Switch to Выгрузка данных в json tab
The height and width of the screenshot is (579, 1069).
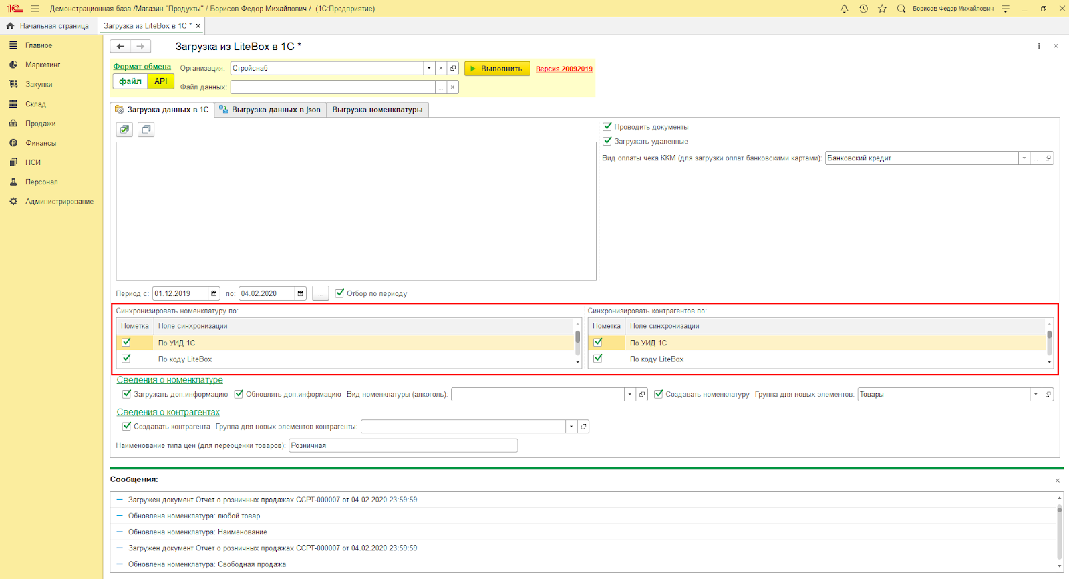[x=271, y=110]
